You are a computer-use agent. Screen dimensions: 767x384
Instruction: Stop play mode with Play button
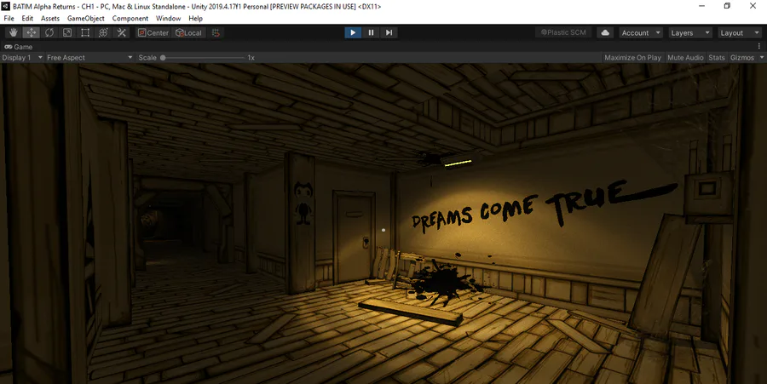pyautogui.click(x=353, y=32)
